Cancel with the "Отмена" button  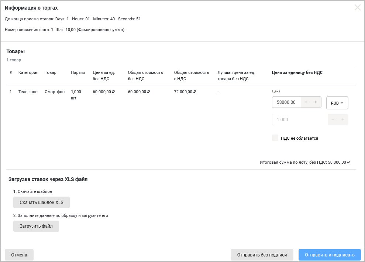tap(19, 255)
